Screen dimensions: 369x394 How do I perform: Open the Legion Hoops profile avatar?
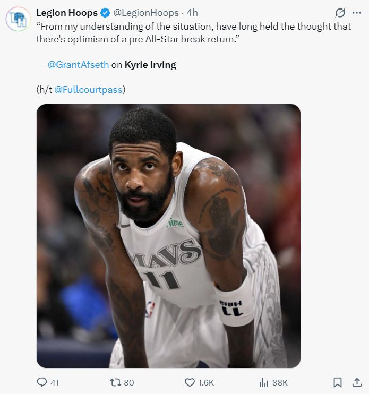click(18, 20)
